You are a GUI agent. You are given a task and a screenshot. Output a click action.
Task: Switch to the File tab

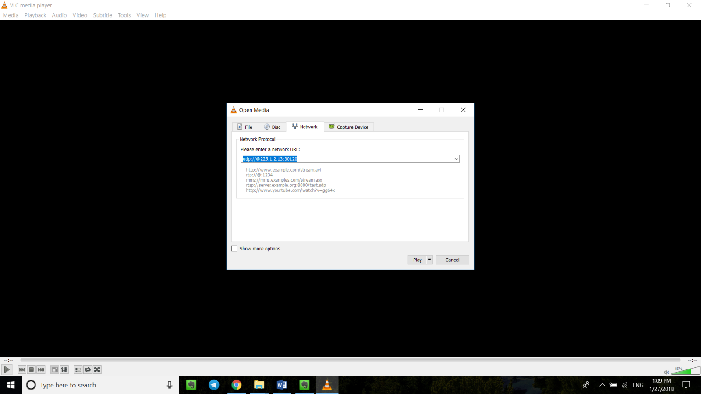pos(245,127)
